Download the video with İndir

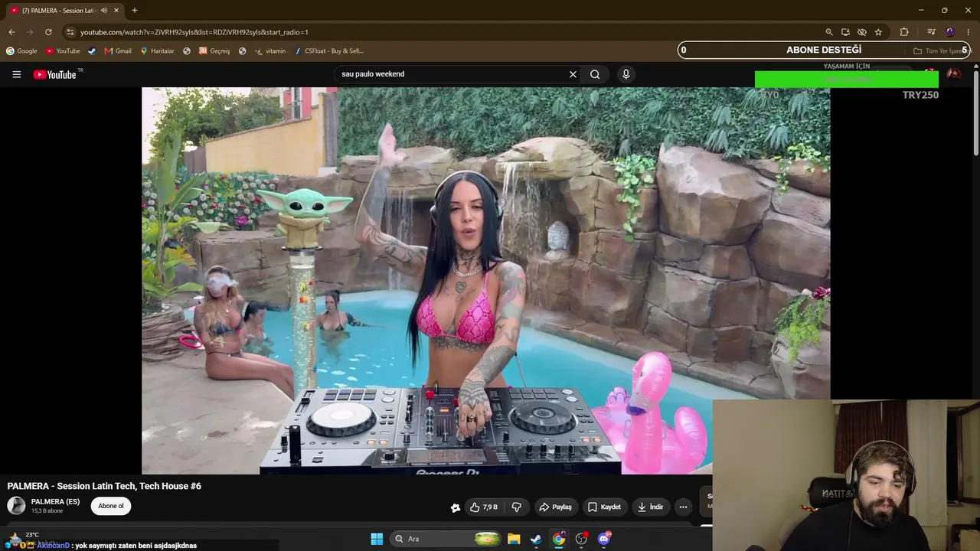[x=650, y=507]
